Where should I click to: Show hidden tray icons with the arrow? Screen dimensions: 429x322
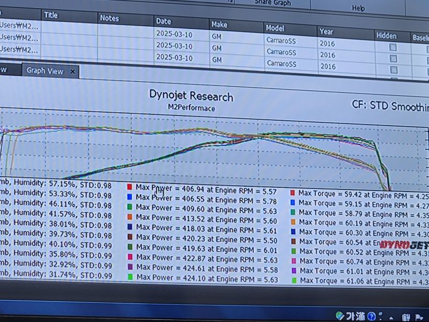tap(392, 318)
